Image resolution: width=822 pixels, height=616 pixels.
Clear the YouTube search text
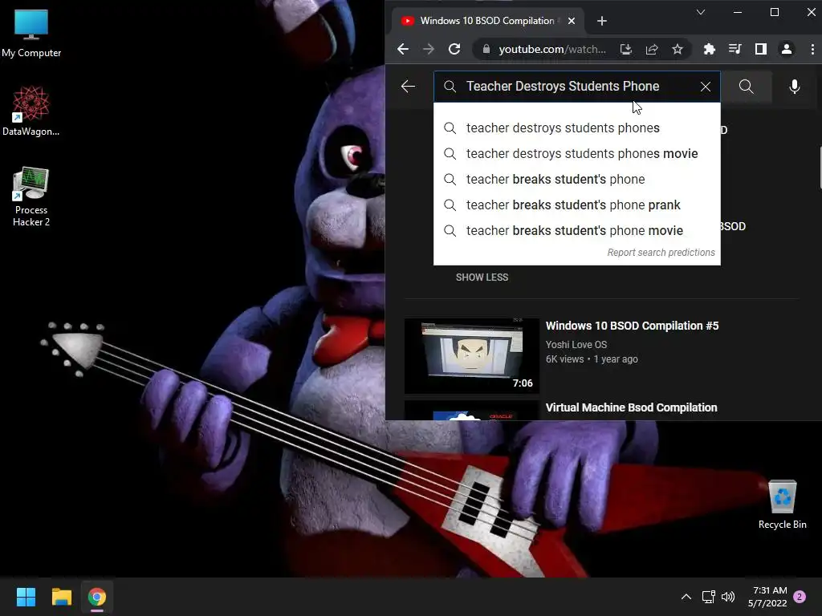point(706,87)
